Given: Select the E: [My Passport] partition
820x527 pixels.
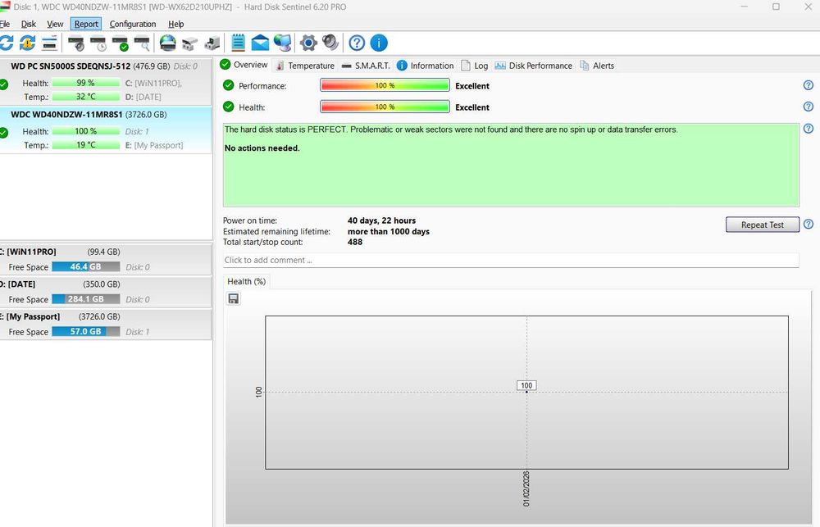Looking at the screenshot, I should click(x=106, y=324).
